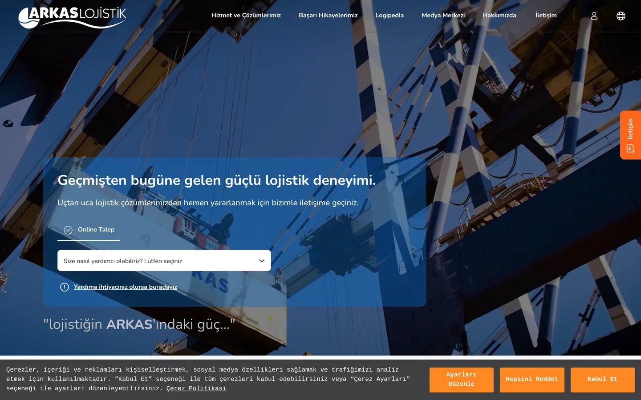Viewport: 641px width, 400px height.
Task: Click the headline 'Geçmişten bugüne gelen güçlü lojistik deneyimi.'
Action: 217,180
